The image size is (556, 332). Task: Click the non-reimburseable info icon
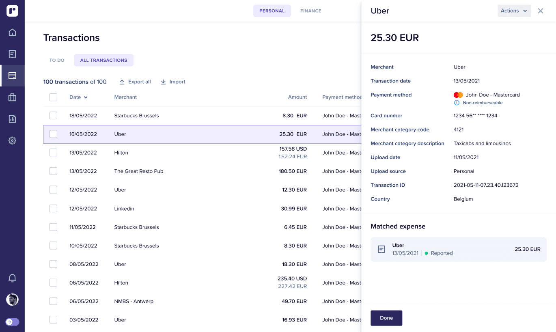pyautogui.click(x=457, y=103)
